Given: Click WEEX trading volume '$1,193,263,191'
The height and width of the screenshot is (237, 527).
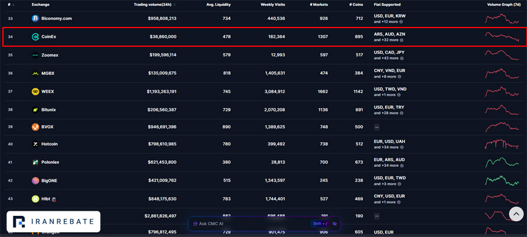Looking at the screenshot, I should (162, 92).
